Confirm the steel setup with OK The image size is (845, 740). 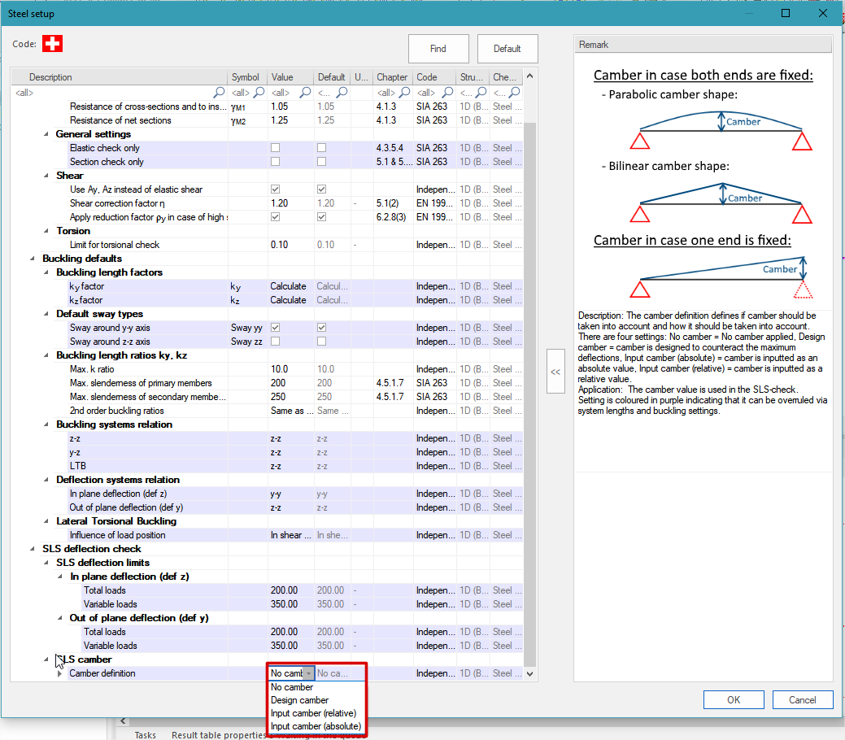pos(733,700)
